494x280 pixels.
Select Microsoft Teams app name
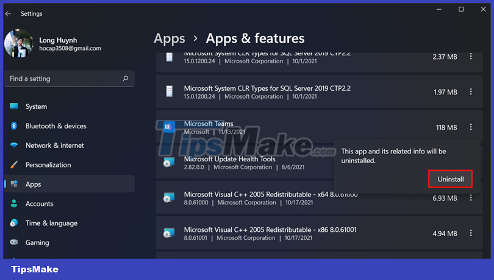coord(209,124)
